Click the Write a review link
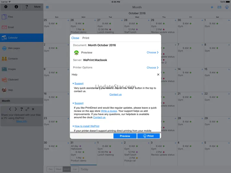This screenshot has width=231, height=173. (x=109, y=111)
